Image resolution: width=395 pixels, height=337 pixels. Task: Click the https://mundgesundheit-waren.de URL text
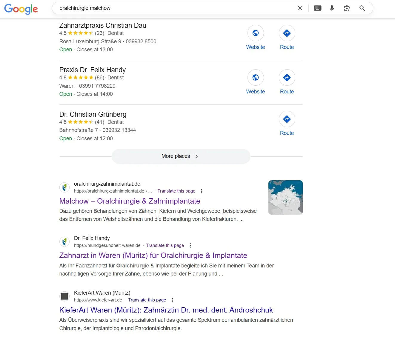point(107,245)
